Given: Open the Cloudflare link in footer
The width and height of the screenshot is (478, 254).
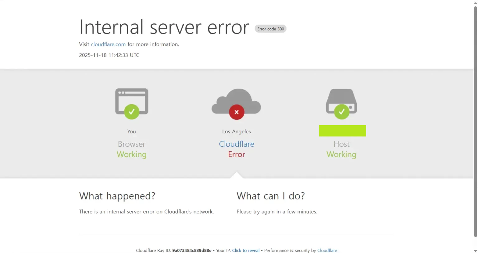Looking at the screenshot, I should [327, 250].
